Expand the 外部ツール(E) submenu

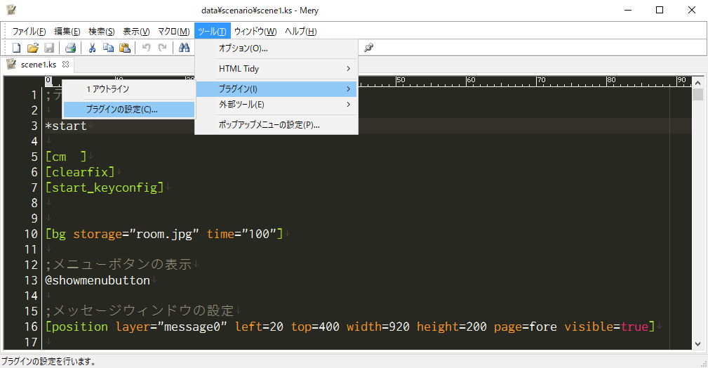276,105
